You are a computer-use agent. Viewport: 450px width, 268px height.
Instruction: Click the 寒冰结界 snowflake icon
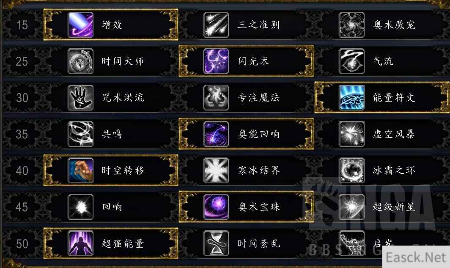(x=216, y=171)
